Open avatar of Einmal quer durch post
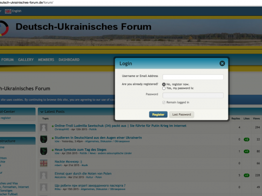The image size is (262, 196). coord(44,175)
